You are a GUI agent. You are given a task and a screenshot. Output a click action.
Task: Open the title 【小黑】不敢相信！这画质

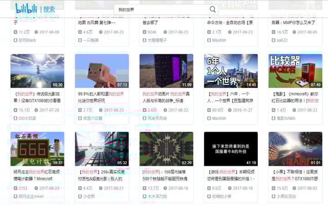coord(295,175)
